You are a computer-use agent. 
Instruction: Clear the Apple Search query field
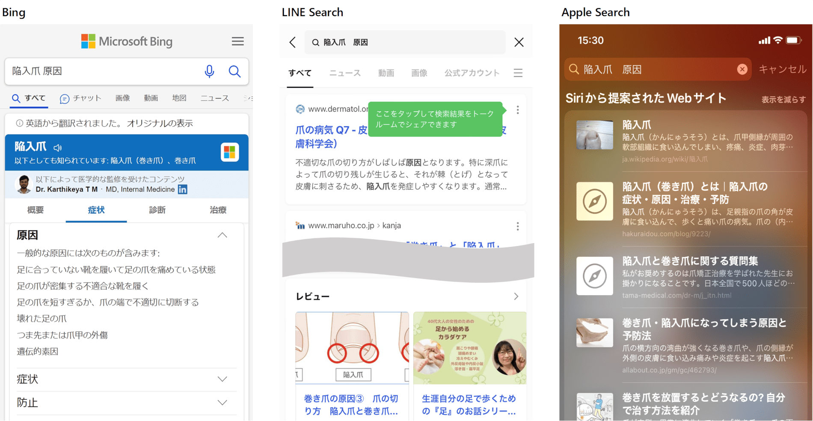point(742,69)
